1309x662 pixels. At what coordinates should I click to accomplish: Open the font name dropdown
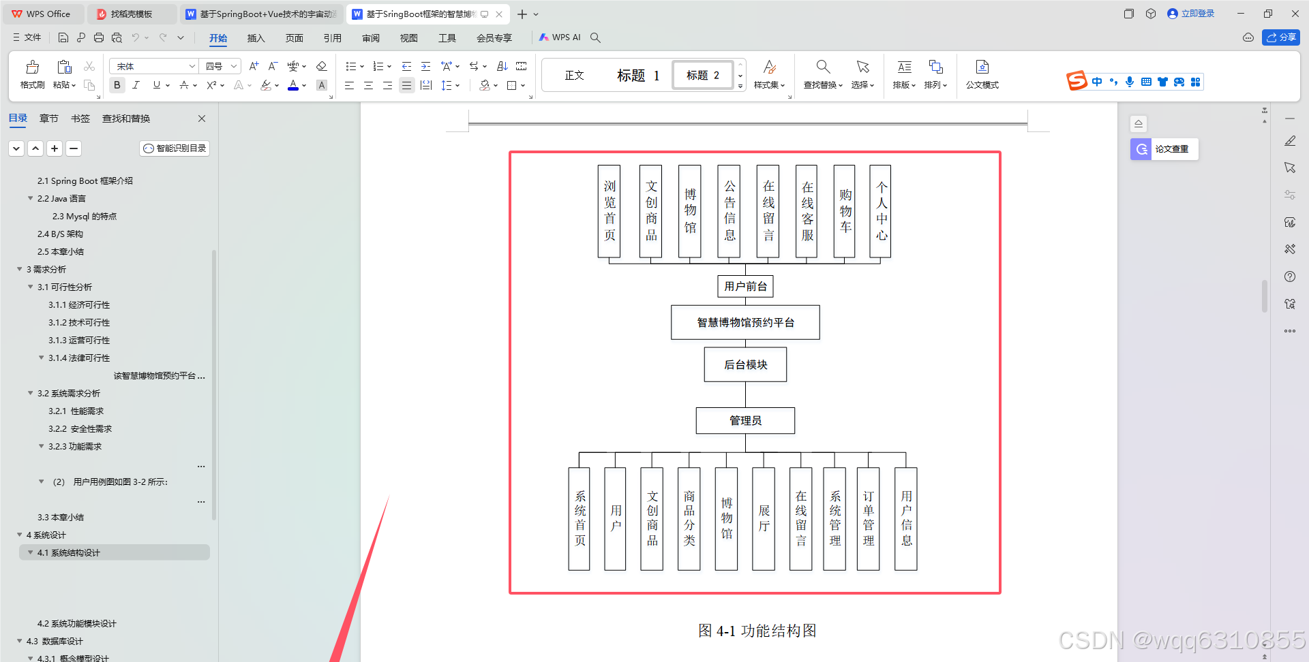click(x=192, y=66)
